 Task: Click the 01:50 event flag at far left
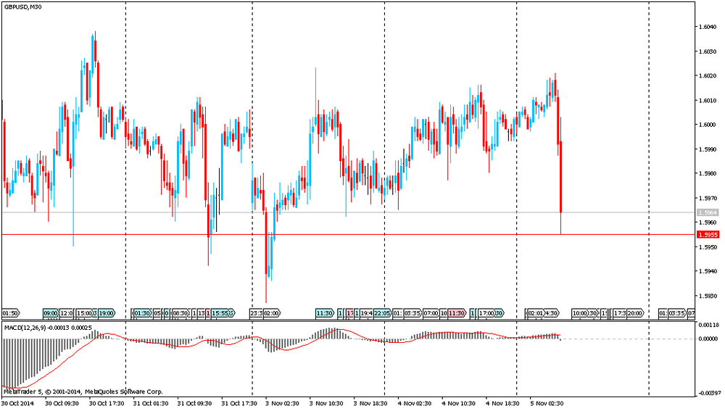(x=10, y=313)
